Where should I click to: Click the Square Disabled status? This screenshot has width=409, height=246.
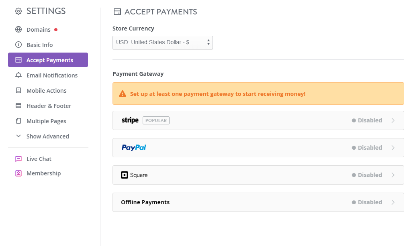[367, 175]
